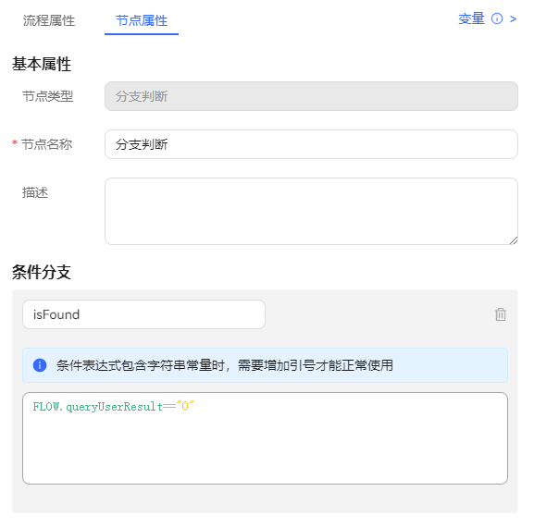
Task: Click the condition expression editor box
Action: (265, 438)
